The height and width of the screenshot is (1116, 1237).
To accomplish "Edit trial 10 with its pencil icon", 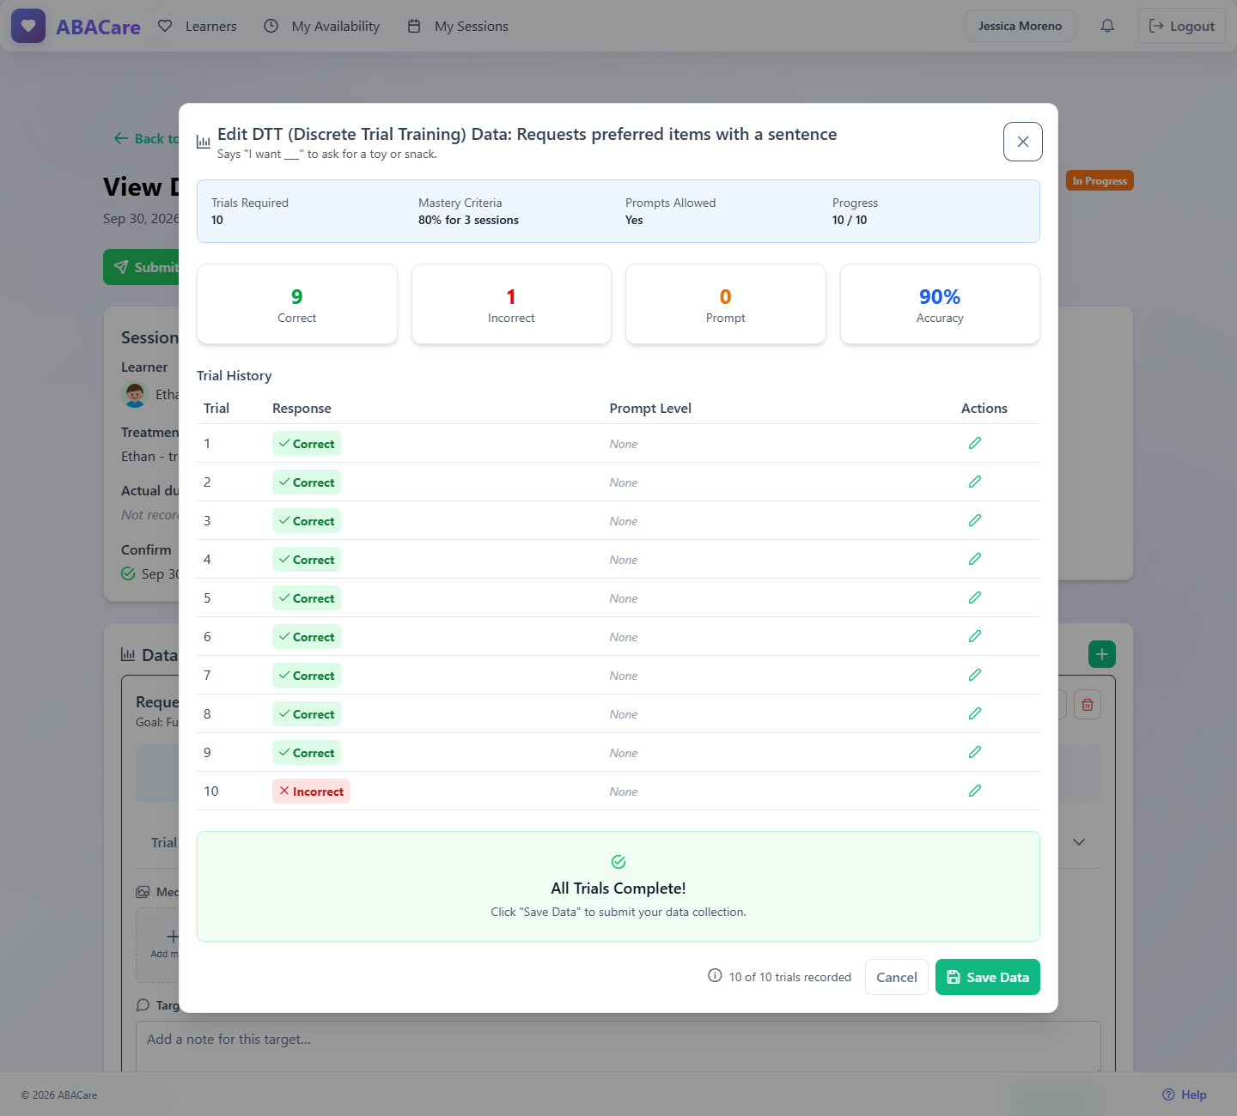I will 974,791.
